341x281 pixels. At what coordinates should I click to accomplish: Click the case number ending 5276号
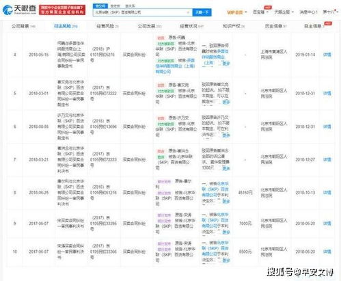(x=103, y=55)
